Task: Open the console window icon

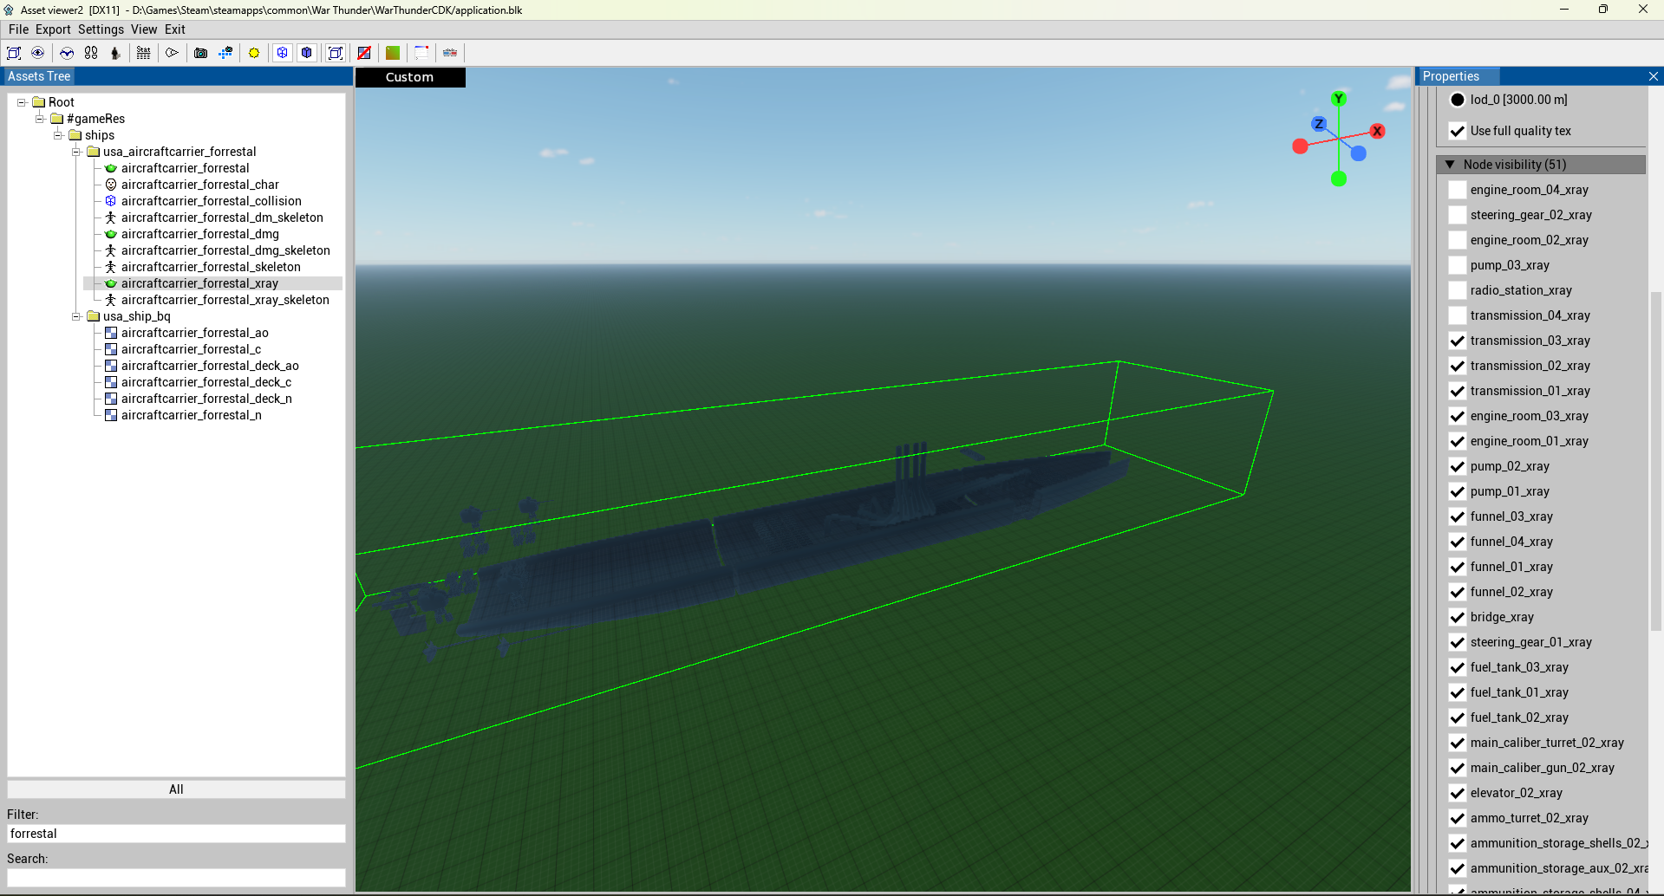Action: [x=421, y=53]
